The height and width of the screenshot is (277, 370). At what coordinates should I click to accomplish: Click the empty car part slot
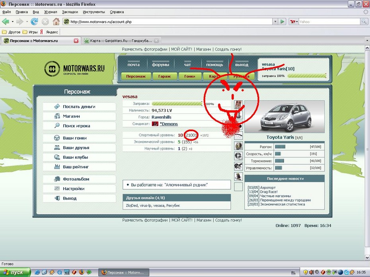[238, 187]
